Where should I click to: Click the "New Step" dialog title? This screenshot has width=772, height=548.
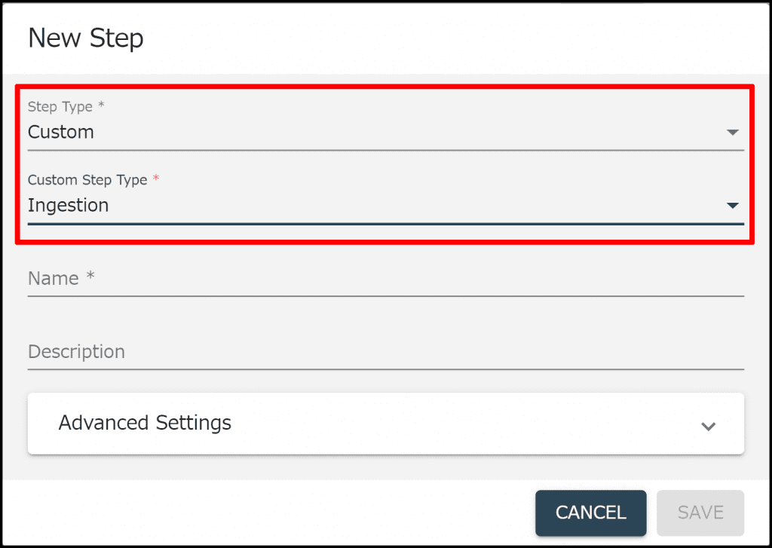click(x=86, y=38)
